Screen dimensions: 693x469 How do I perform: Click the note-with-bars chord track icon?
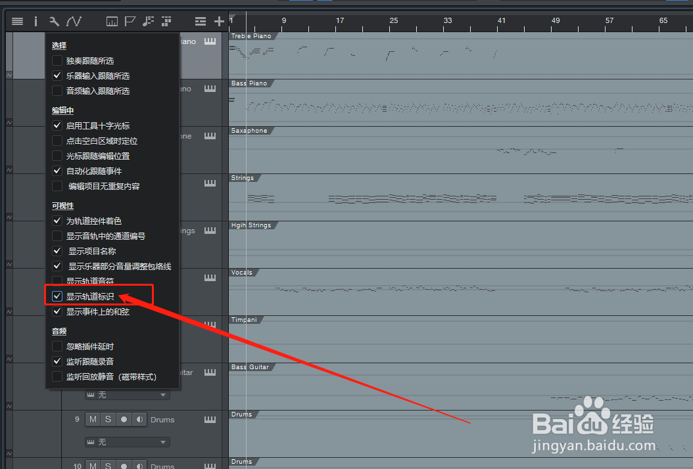click(x=148, y=21)
